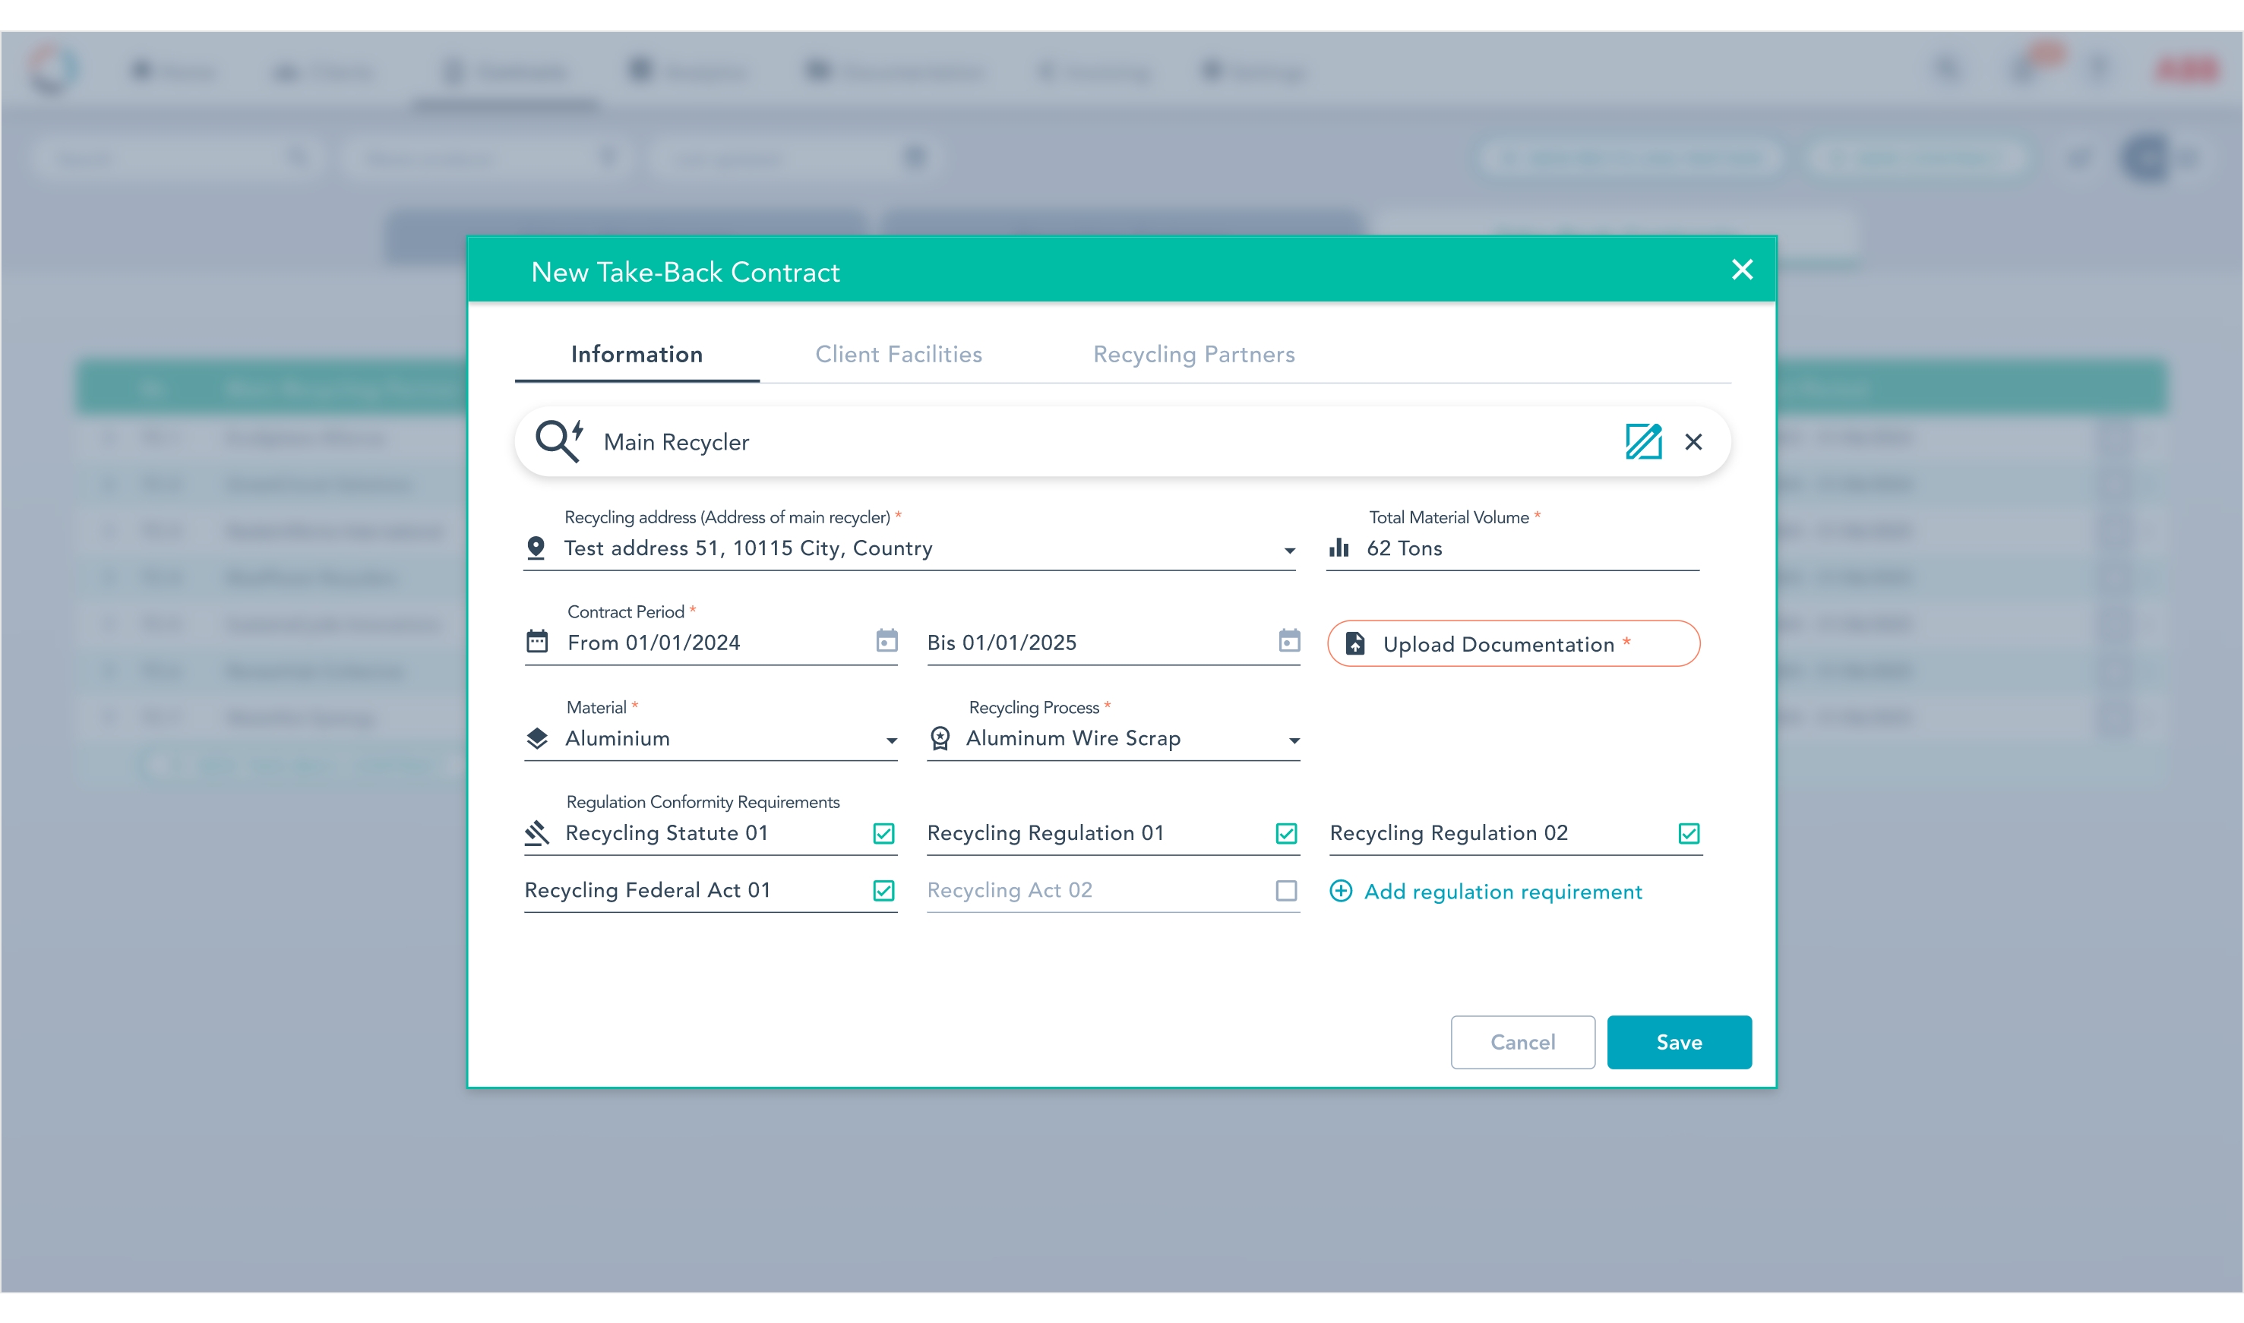The image size is (2244, 1323).
Task: Click the Main Recycler search magnifier icon
Action: tap(558, 440)
